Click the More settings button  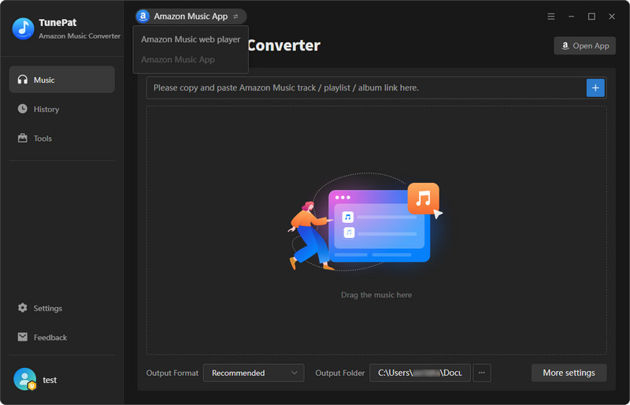click(569, 373)
